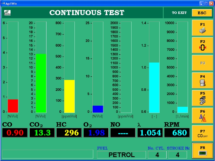215x161 pixels.
Task: Click the Brain Bee logo icon
Action: point(7,13)
